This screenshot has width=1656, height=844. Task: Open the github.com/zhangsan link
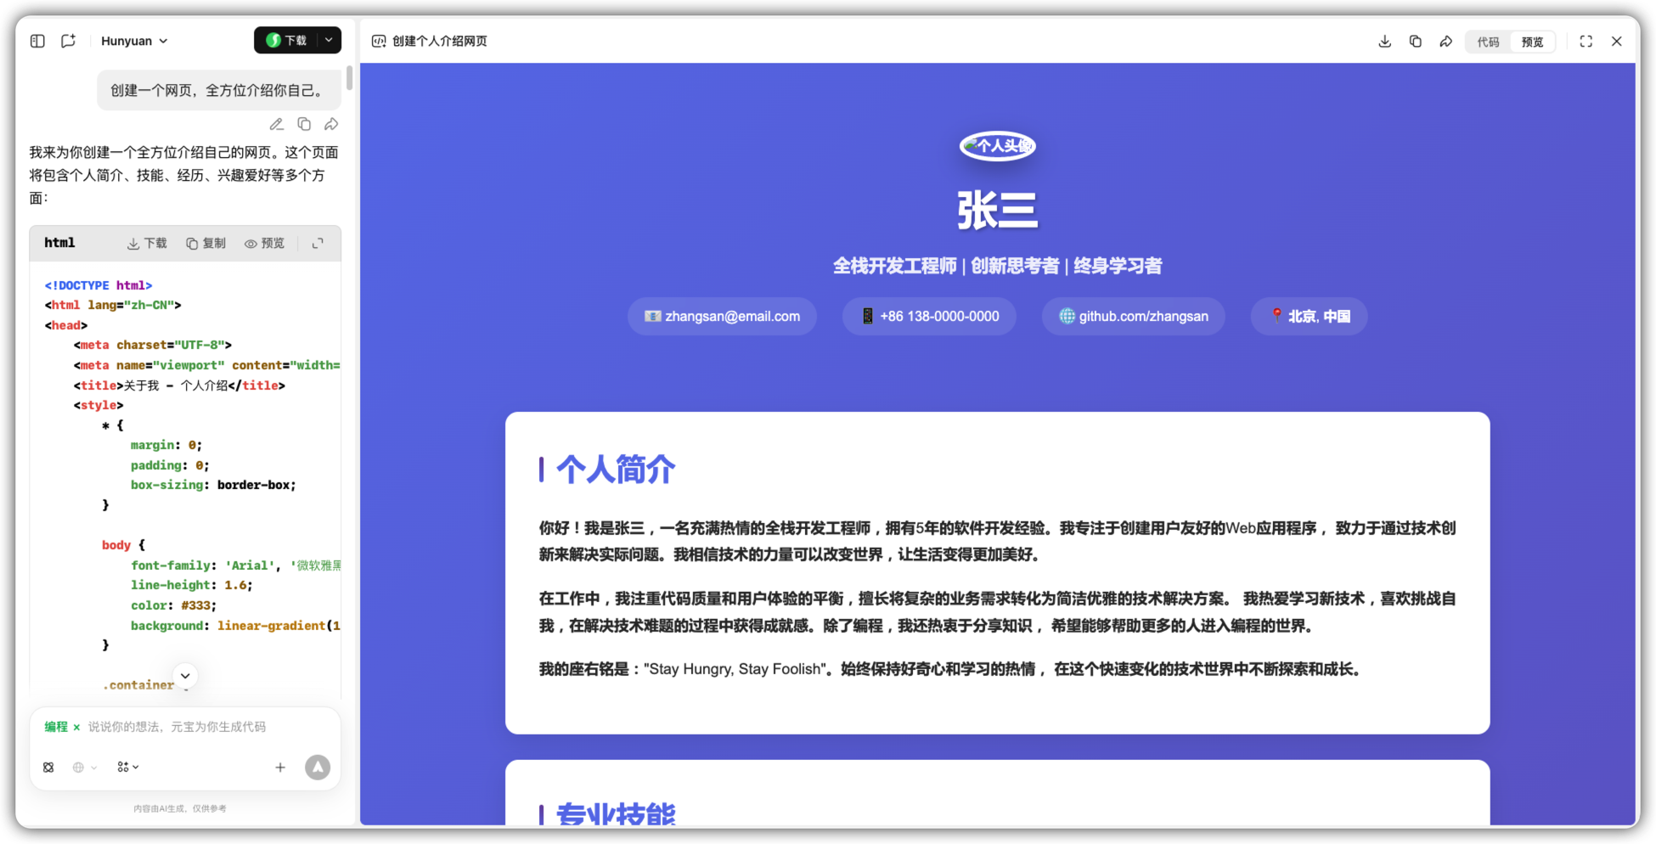coord(1134,317)
